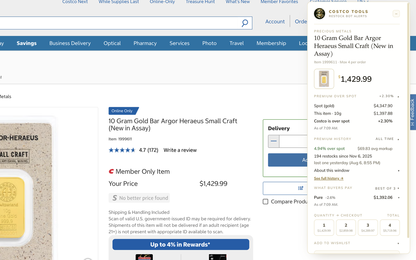This screenshot has height=260, width=416.
Task: Click the red Costco member logo icon
Action: point(111,171)
